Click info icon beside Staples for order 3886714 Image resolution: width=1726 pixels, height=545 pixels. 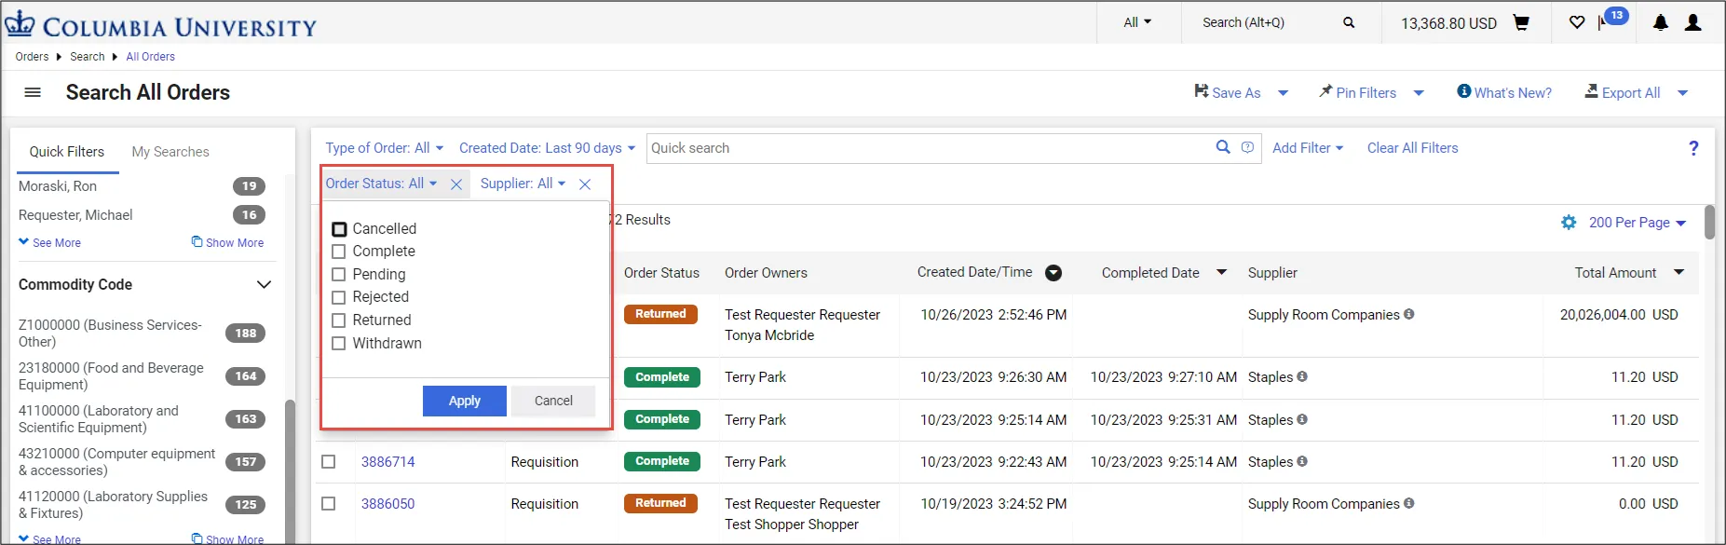(x=1302, y=461)
